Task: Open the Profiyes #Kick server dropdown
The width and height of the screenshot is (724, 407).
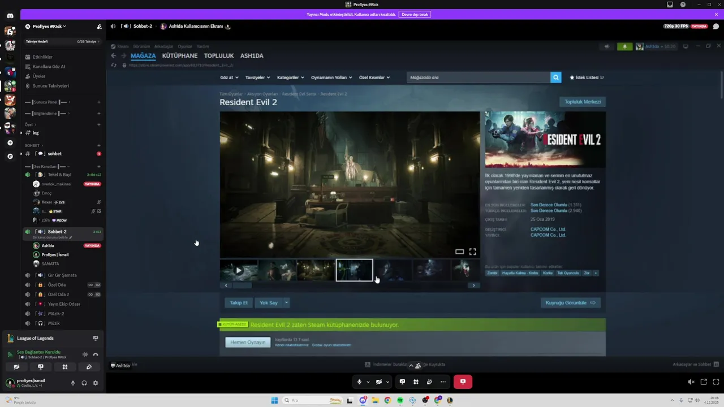Action: coord(49,27)
